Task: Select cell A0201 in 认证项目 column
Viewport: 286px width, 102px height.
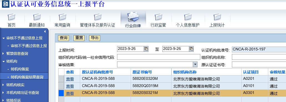Action: [255, 79]
